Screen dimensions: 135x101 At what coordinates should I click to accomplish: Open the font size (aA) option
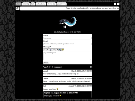pos(57,50)
